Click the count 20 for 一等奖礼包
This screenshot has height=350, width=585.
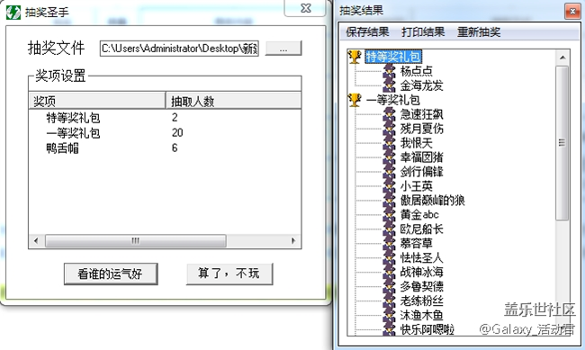pyautogui.click(x=177, y=133)
